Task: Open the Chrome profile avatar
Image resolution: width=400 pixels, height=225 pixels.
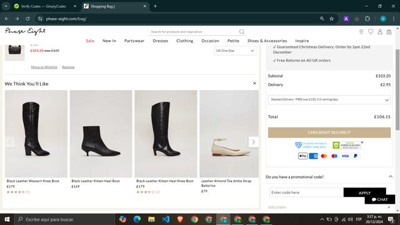Action: pyautogui.click(x=383, y=19)
